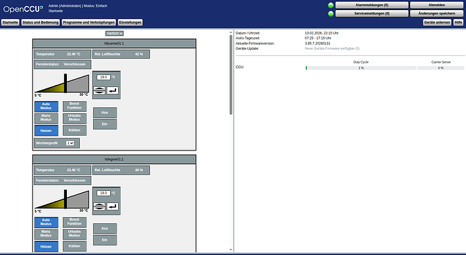Viewport: 466px width, 255px height.
Task: Increase setpoint with htkueme01:1 up arrow
Action: (x=99, y=89)
